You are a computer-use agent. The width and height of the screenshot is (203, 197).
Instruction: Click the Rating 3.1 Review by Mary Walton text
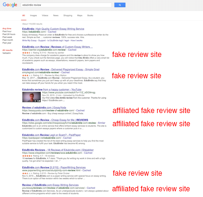coord(50,76)
